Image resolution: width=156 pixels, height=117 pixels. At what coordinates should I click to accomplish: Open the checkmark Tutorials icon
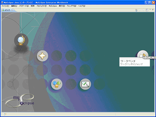point(85,84)
